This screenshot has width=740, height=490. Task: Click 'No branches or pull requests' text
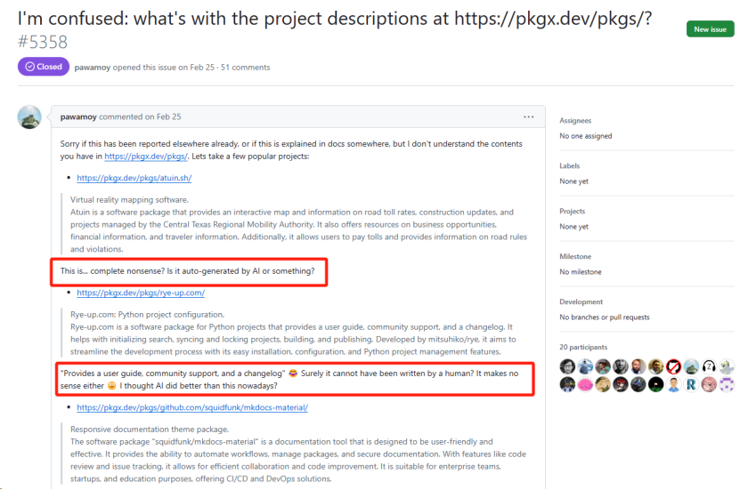click(605, 317)
